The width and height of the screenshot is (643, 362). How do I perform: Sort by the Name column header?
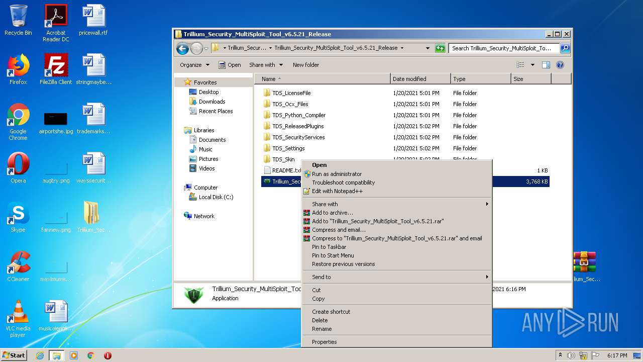coord(322,79)
